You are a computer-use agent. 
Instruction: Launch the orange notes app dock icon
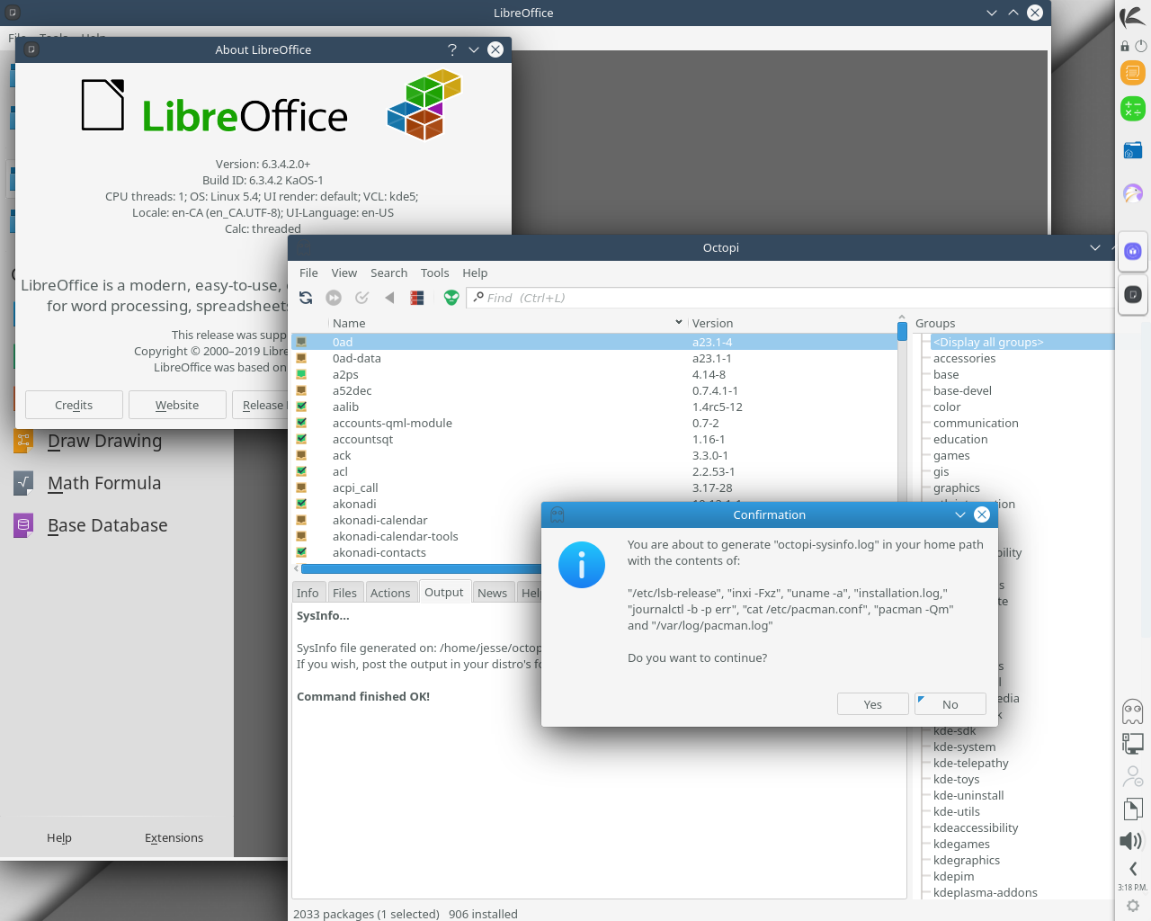1133,73
